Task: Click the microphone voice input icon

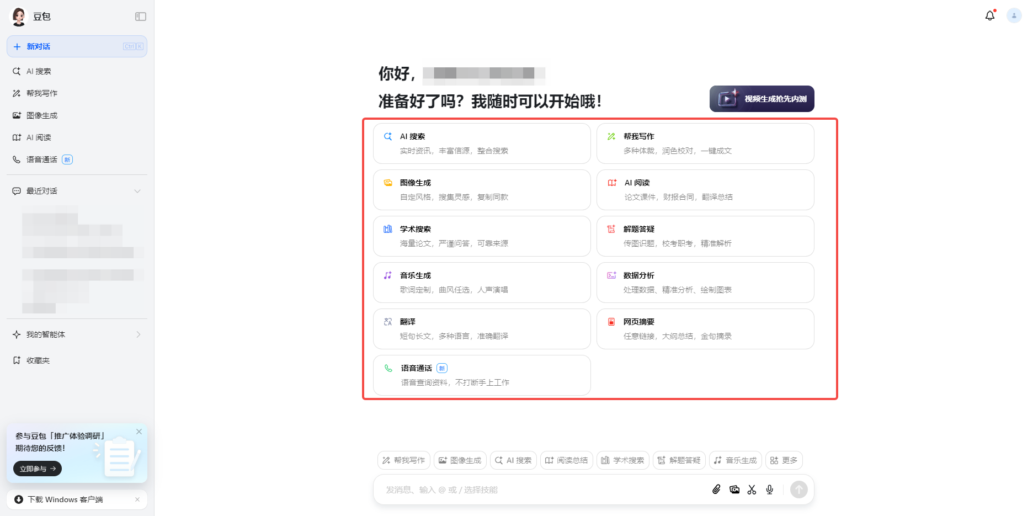Action: pyautogui.click(x=770, y=490)
